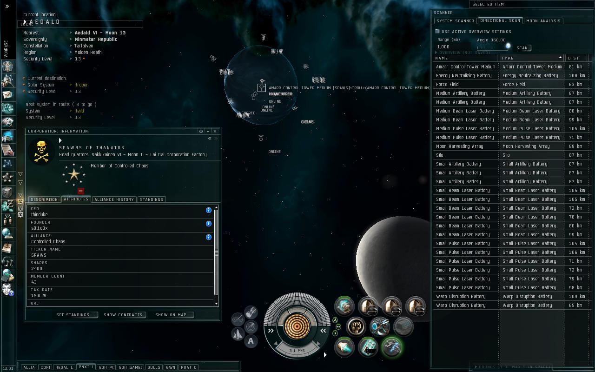Open the help face icon with question mark
595x372 pixels.
coord(7,289)
